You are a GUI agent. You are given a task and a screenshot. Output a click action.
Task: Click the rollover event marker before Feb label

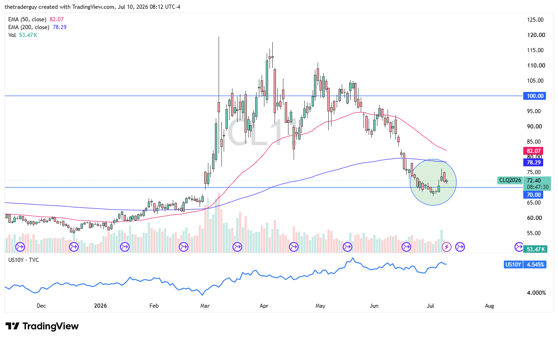click(125, 247)
